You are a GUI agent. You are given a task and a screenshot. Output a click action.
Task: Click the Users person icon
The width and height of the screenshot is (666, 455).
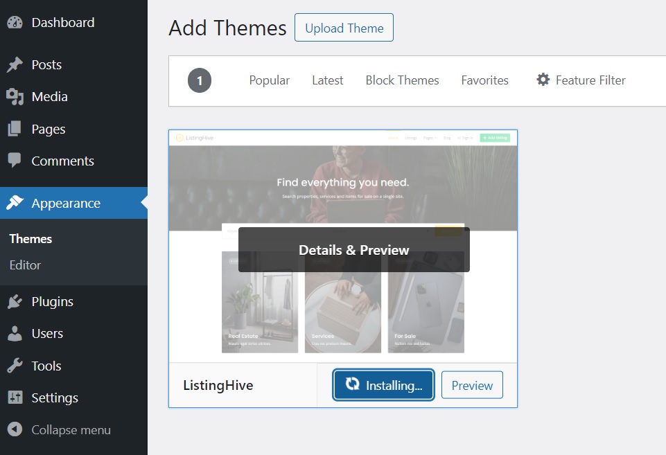(15, 334)
